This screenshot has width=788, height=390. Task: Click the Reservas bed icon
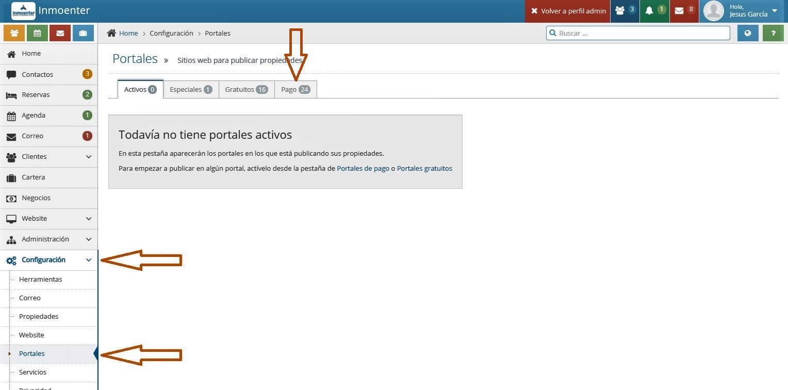click(11, 95)
